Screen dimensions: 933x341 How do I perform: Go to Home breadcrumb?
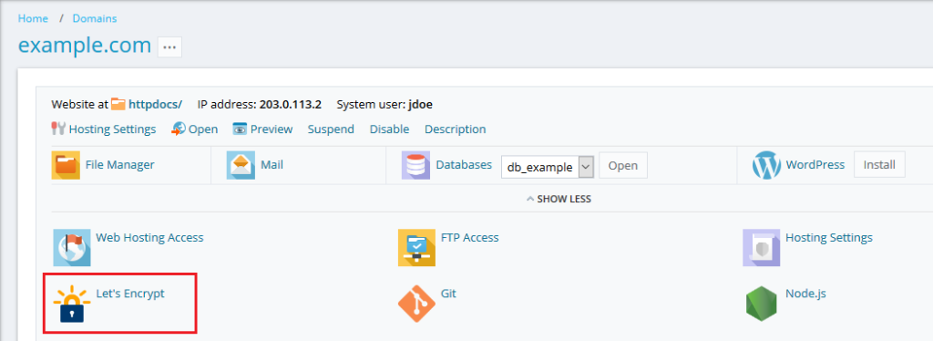pos(33,18)
